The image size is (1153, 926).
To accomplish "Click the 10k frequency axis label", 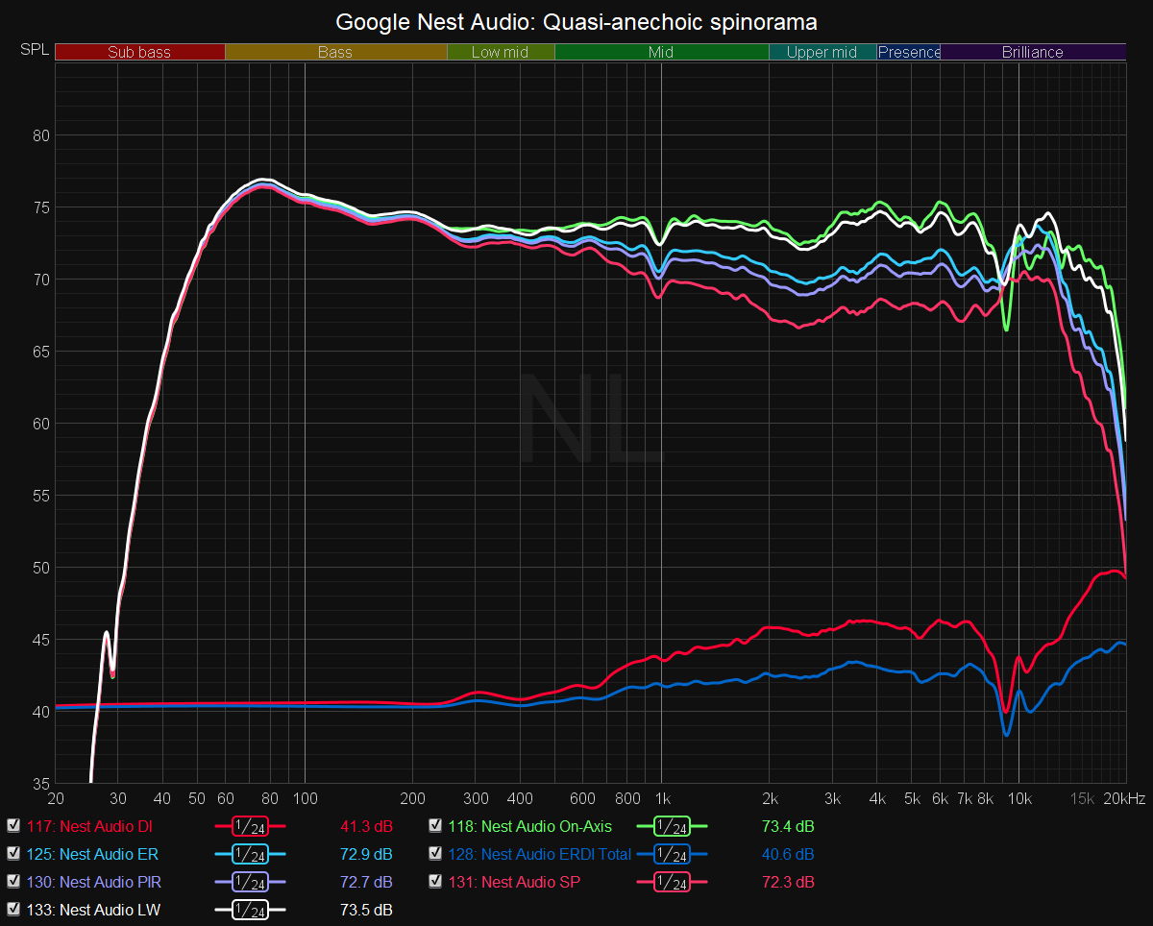I will click(x=1019, y=798).
